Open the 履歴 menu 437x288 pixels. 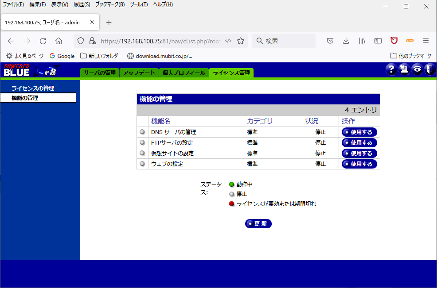[x=82, y=4]
